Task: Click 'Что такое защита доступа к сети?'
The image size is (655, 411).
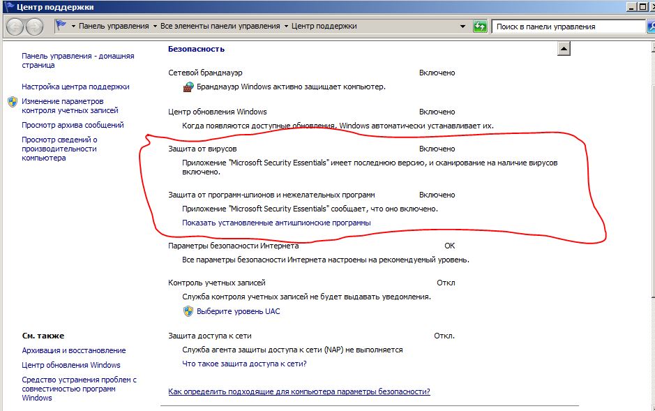Action: pos(244,364)
